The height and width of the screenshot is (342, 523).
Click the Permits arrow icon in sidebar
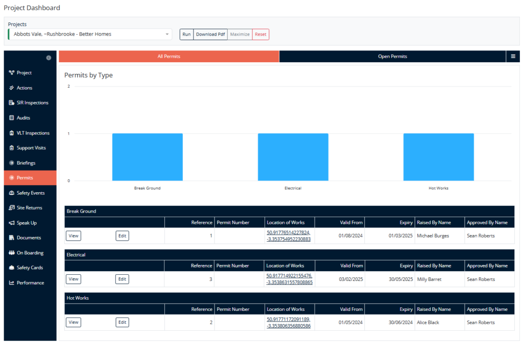click(x=12, y=178)
